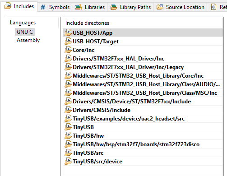Click the Symbols tab hash icon

click(x=43, y=7)
